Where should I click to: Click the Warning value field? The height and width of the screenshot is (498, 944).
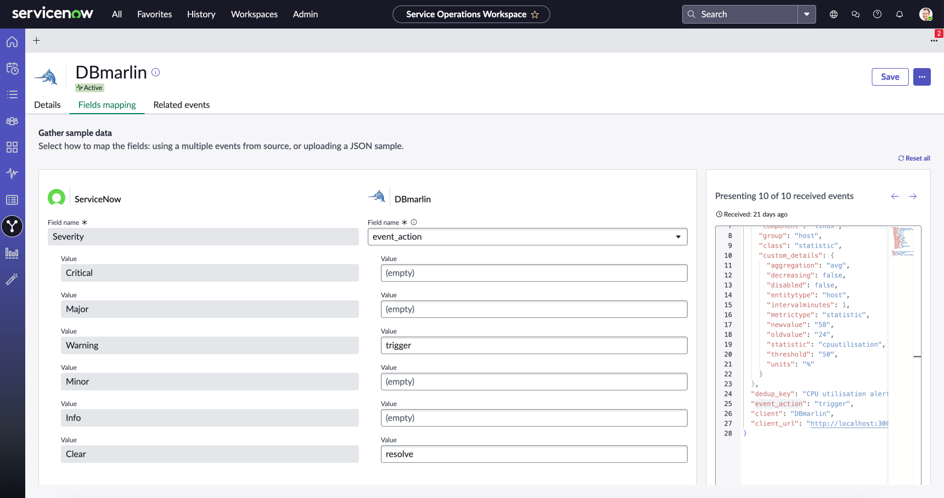(210, 345)
